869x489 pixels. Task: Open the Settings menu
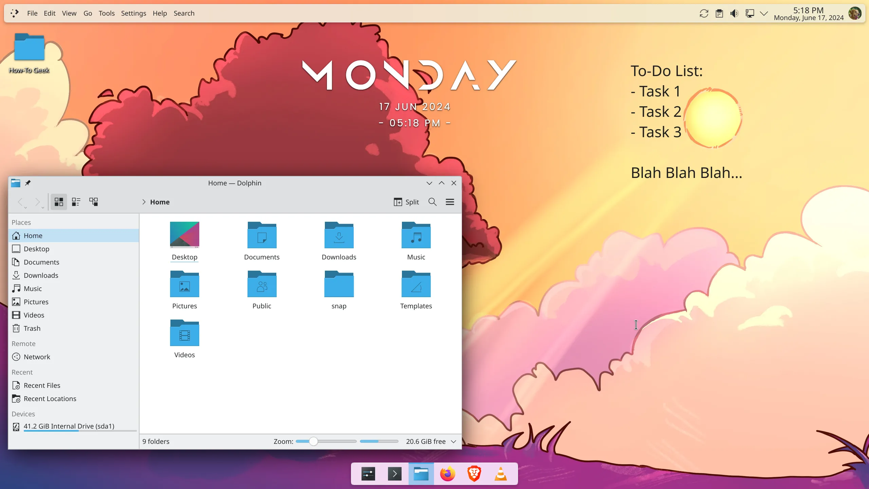click(x=133, y=13)
